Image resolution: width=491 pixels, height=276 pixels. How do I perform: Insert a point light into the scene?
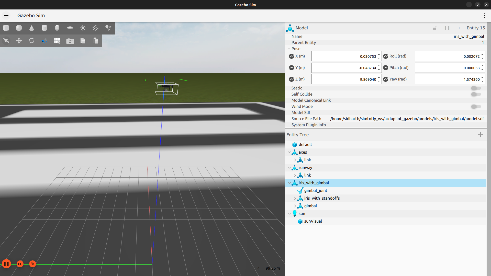tap(83, 28)
